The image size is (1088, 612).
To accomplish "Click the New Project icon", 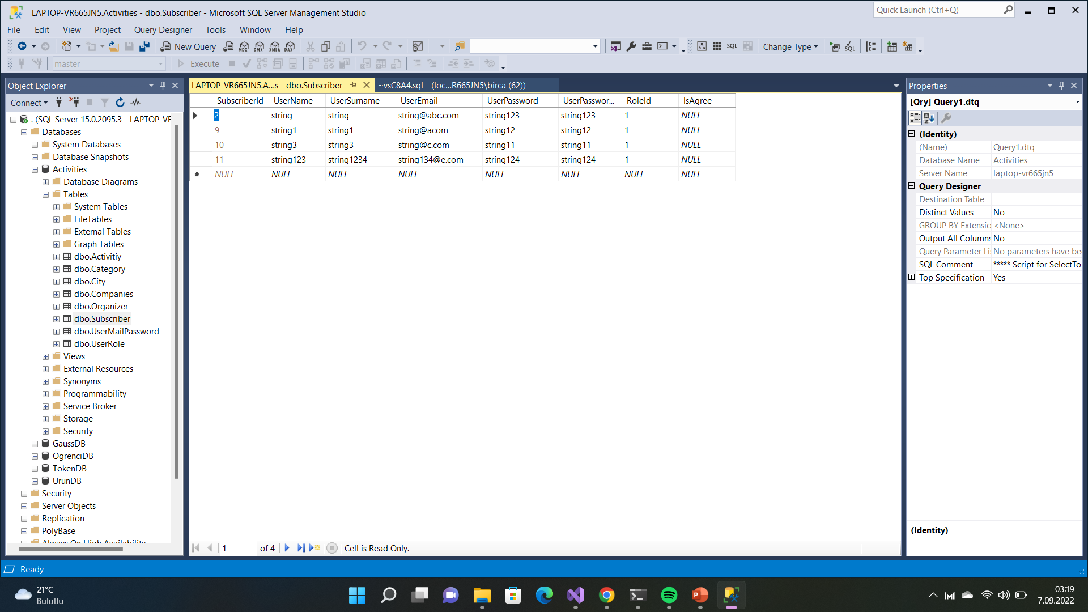I will click(x=67, y=46).
